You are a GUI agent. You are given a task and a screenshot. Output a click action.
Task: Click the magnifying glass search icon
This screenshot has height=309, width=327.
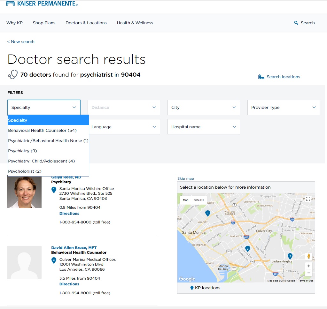(296, 23)
